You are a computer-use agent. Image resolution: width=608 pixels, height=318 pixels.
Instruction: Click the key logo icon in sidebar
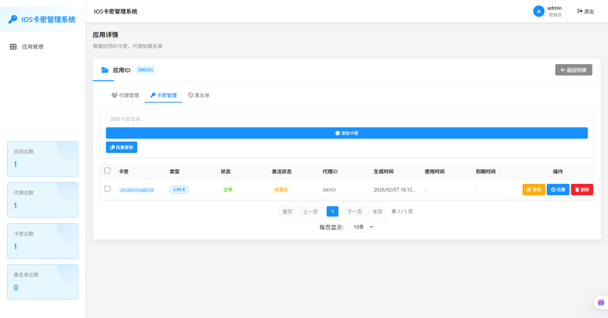[x=12, y=20]
